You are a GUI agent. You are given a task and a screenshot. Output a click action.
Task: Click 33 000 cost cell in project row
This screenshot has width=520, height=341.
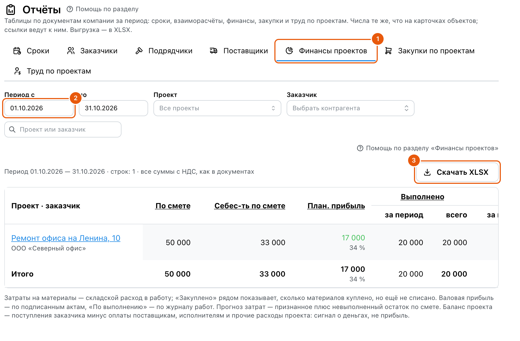273,242
